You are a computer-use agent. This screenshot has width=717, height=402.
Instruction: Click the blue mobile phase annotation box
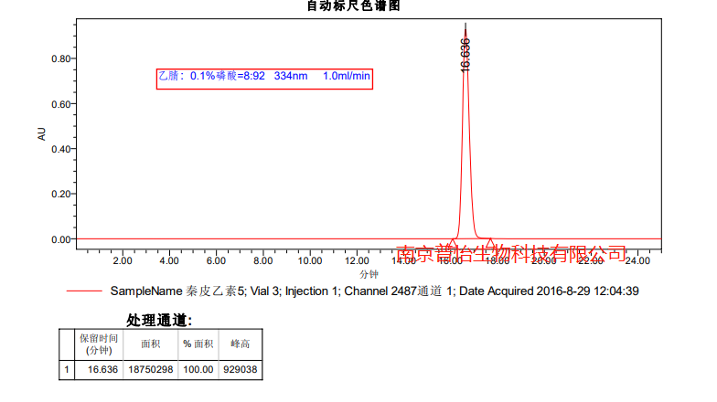[x=264, y=77]
